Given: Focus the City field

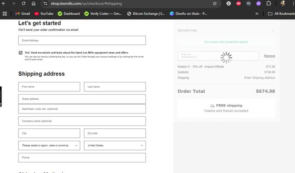Looking at the screenshot, I should tap(49, 133).
